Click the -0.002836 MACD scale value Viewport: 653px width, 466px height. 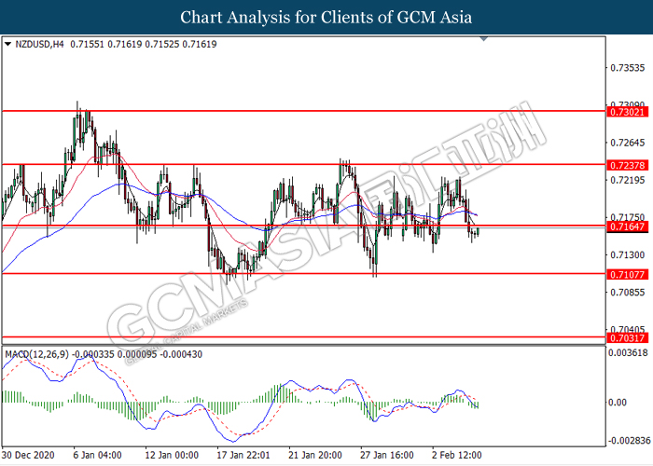pyautogui.click(x=628, y=441)
